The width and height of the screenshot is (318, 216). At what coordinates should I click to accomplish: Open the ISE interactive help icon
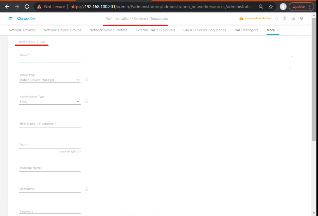coord(293,18)
